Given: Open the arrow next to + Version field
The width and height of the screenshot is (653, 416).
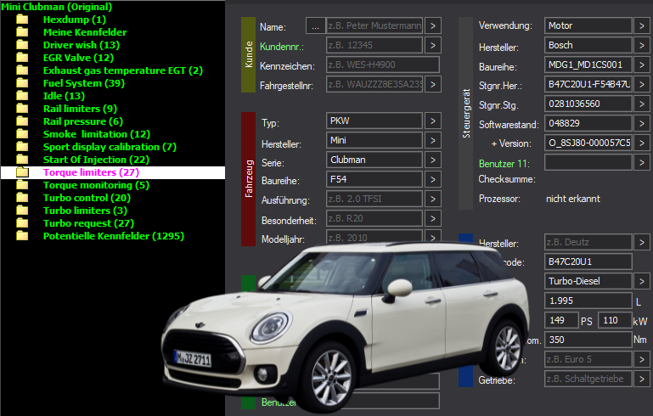Looking at the screenshot, I should (642, 143).
